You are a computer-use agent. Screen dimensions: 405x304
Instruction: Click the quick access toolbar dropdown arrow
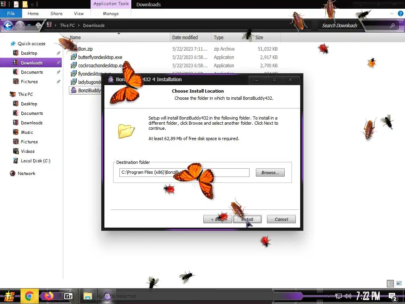tap(32, 4)
